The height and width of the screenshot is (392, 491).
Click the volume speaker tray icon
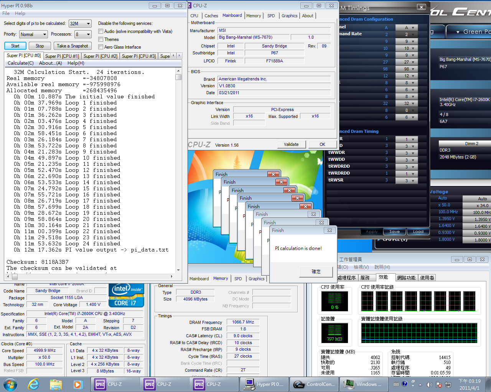(x=429, y=384)
